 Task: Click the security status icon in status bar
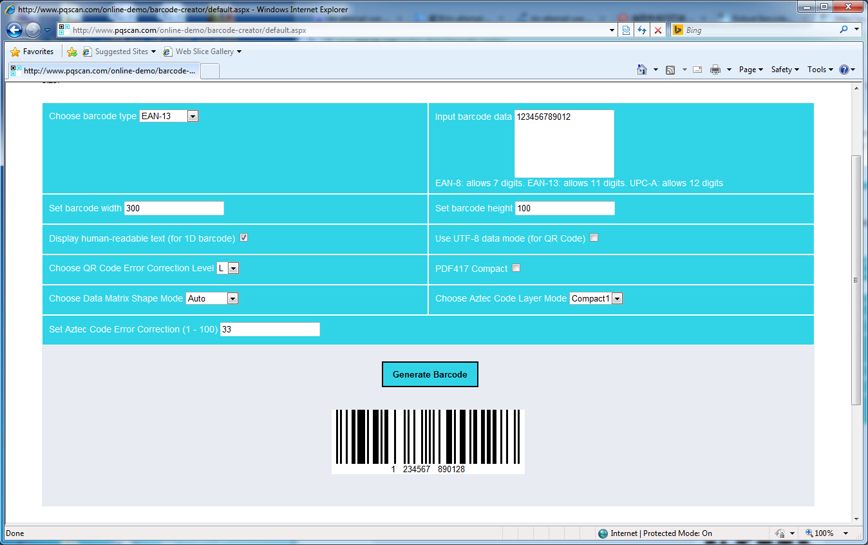click(x=780, y=533)
